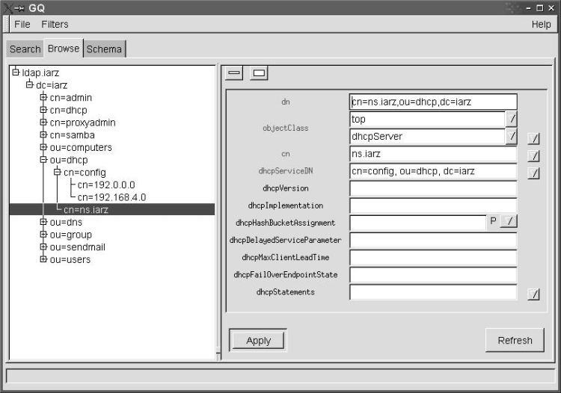Click the first small view button above the form
The image size is (561, 393).
(x=234, y=73)
